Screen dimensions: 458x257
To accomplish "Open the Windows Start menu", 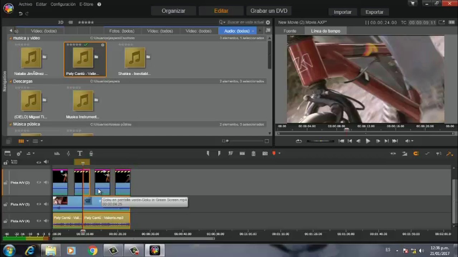I will point(9,251).
